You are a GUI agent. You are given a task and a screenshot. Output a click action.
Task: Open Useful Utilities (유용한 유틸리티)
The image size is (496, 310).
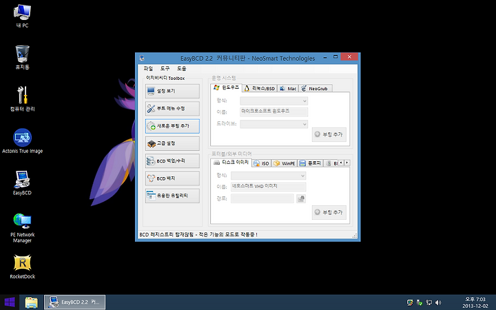coord(172,196)
